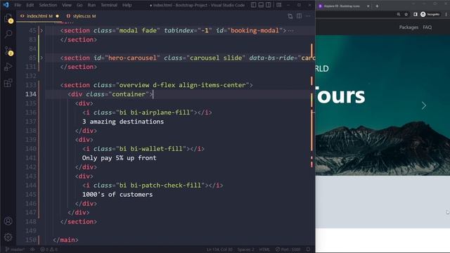
Task: Split the editor to the right
Action: [x=299, y=16]
